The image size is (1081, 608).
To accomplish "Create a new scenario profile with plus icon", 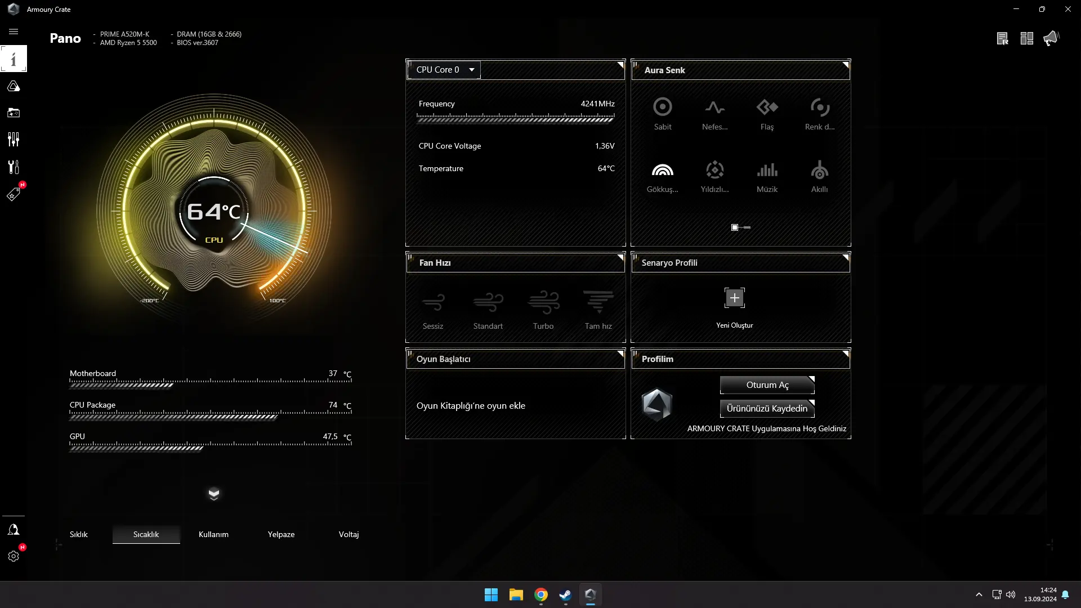I will click(735, 298).
